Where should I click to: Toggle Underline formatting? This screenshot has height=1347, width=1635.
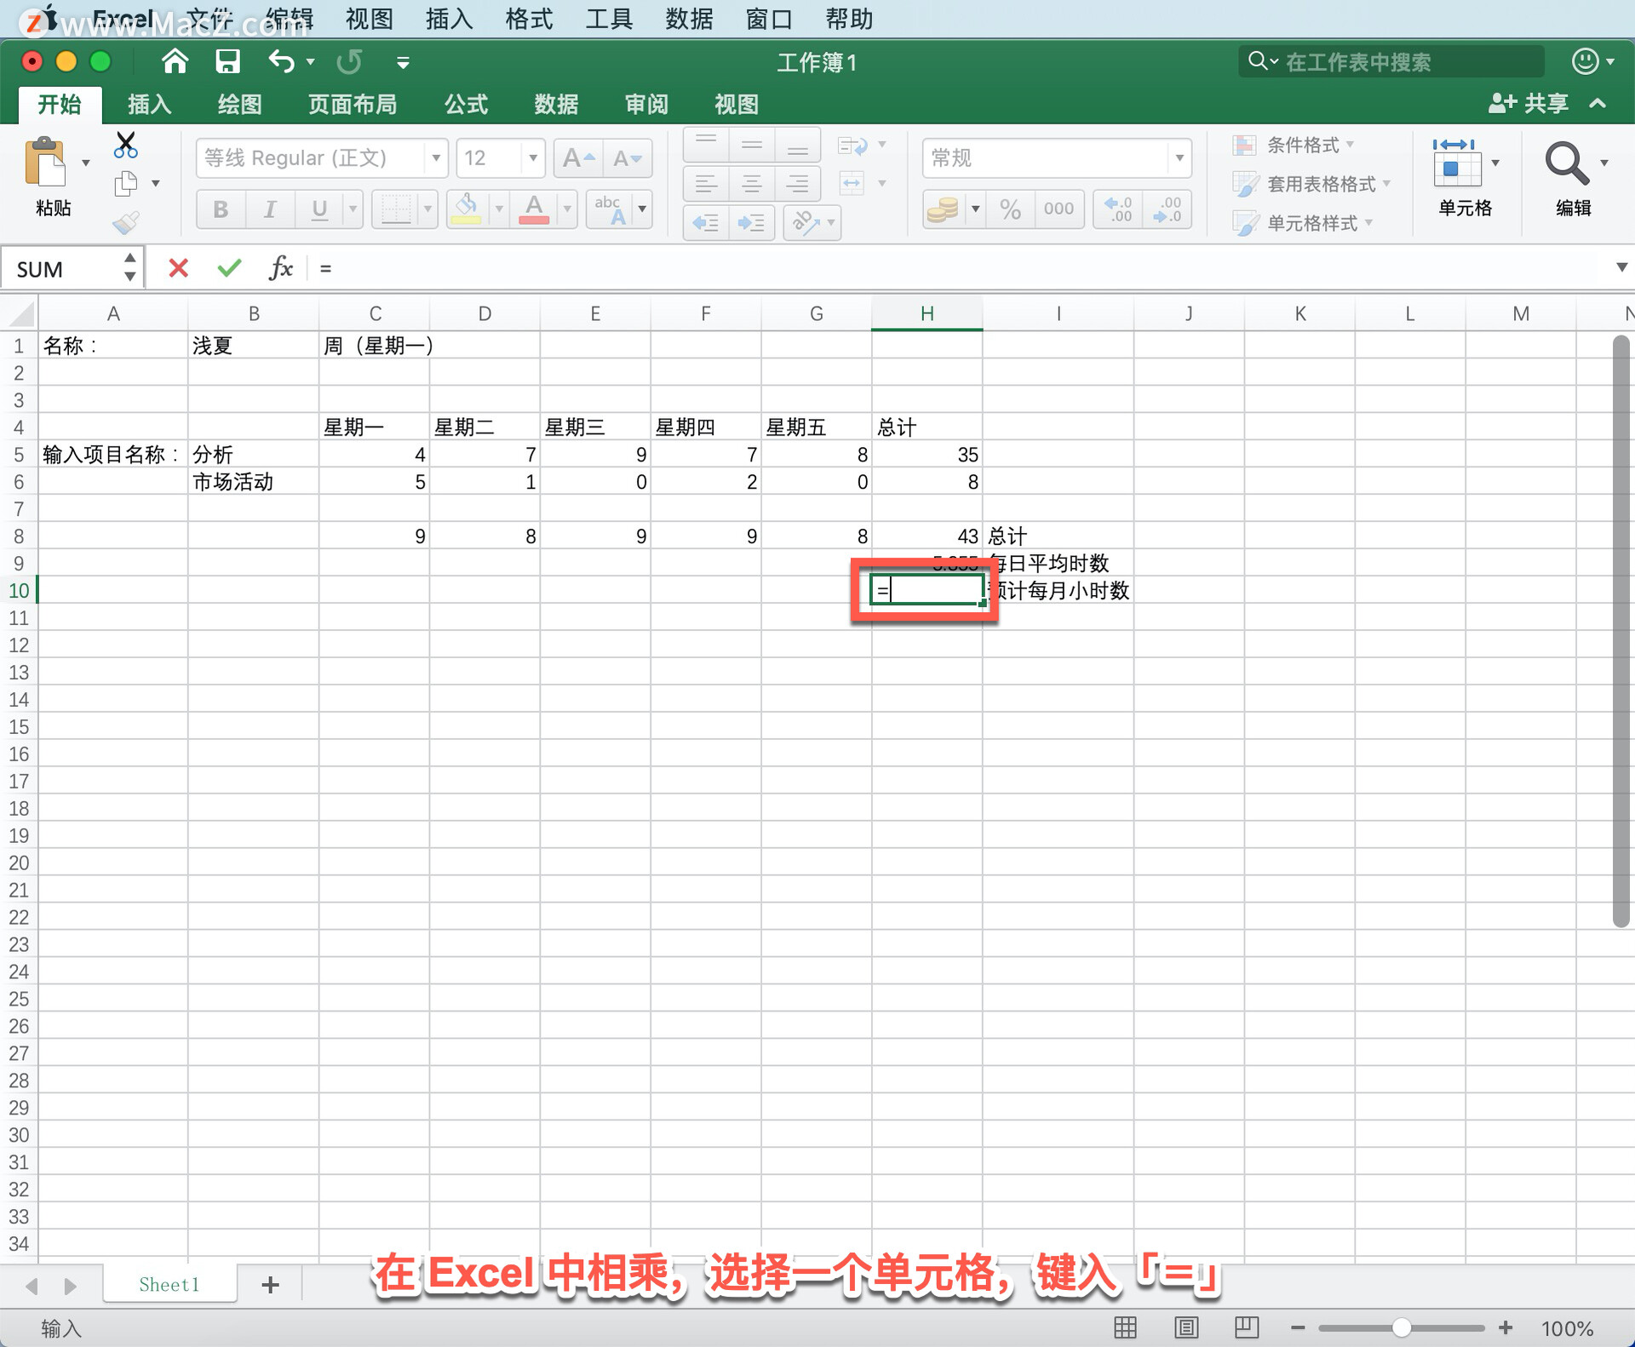[x=319, y=209]
